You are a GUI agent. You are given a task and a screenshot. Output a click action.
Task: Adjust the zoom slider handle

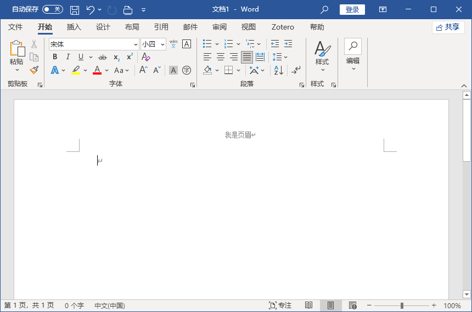coord(402,305)
